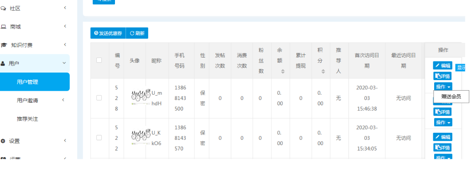Click the ID cell 522

[117, 138]
